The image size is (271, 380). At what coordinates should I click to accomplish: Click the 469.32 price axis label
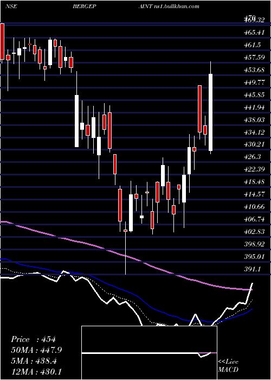point(254,21)
